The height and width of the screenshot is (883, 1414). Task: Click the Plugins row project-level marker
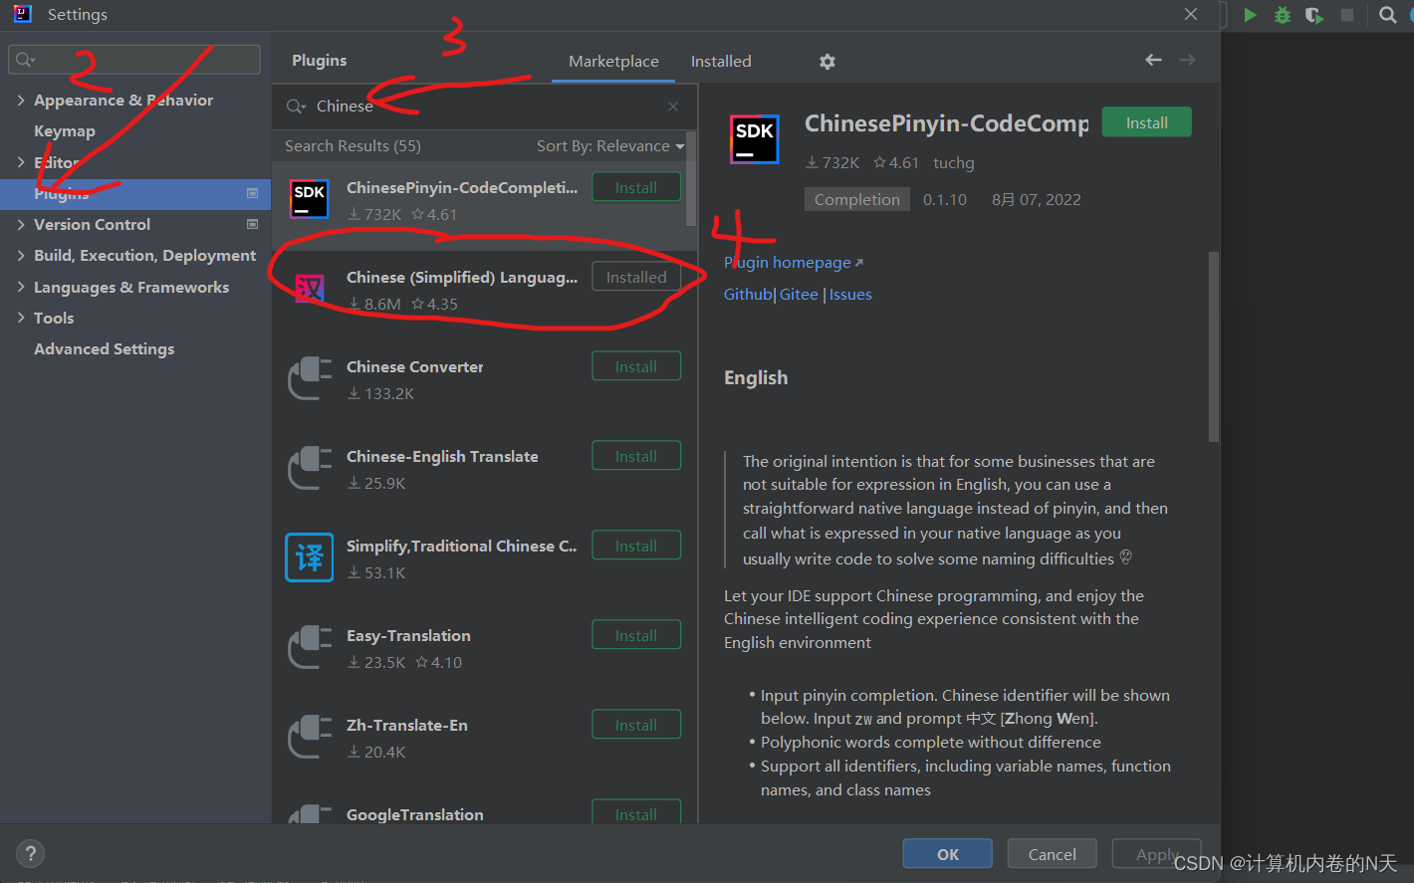click(252, 193)
